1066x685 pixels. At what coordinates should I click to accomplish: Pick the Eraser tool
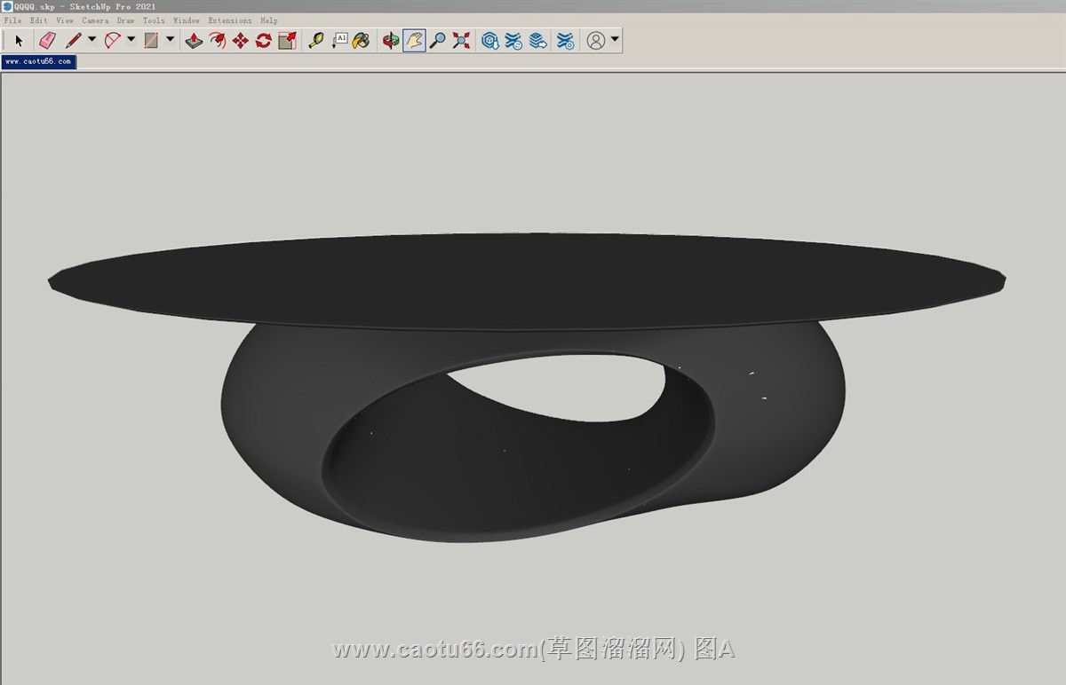click(x=47, y=40)
